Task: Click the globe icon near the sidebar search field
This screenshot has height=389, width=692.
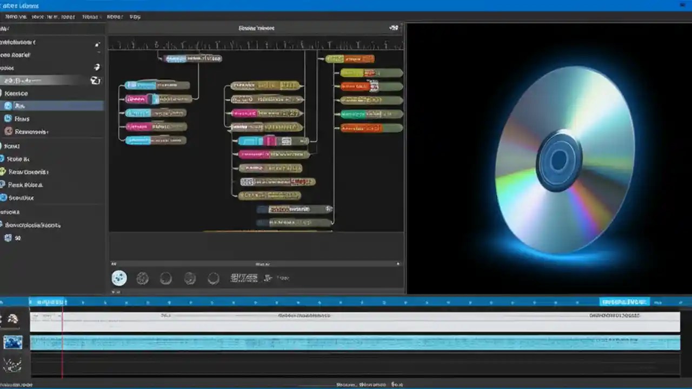Action: tap(97, 67)
